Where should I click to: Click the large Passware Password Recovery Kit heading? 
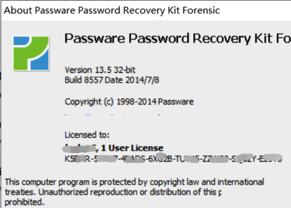(x=178, y=38)
